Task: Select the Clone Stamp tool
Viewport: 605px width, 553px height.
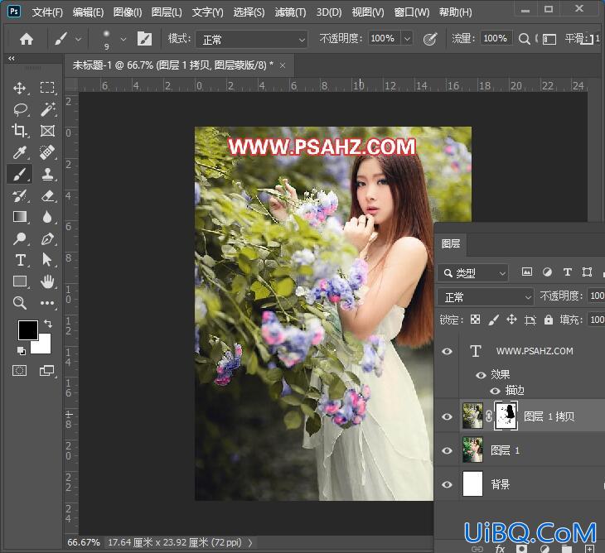Action: pyautogui.click(x=47, y=174)
